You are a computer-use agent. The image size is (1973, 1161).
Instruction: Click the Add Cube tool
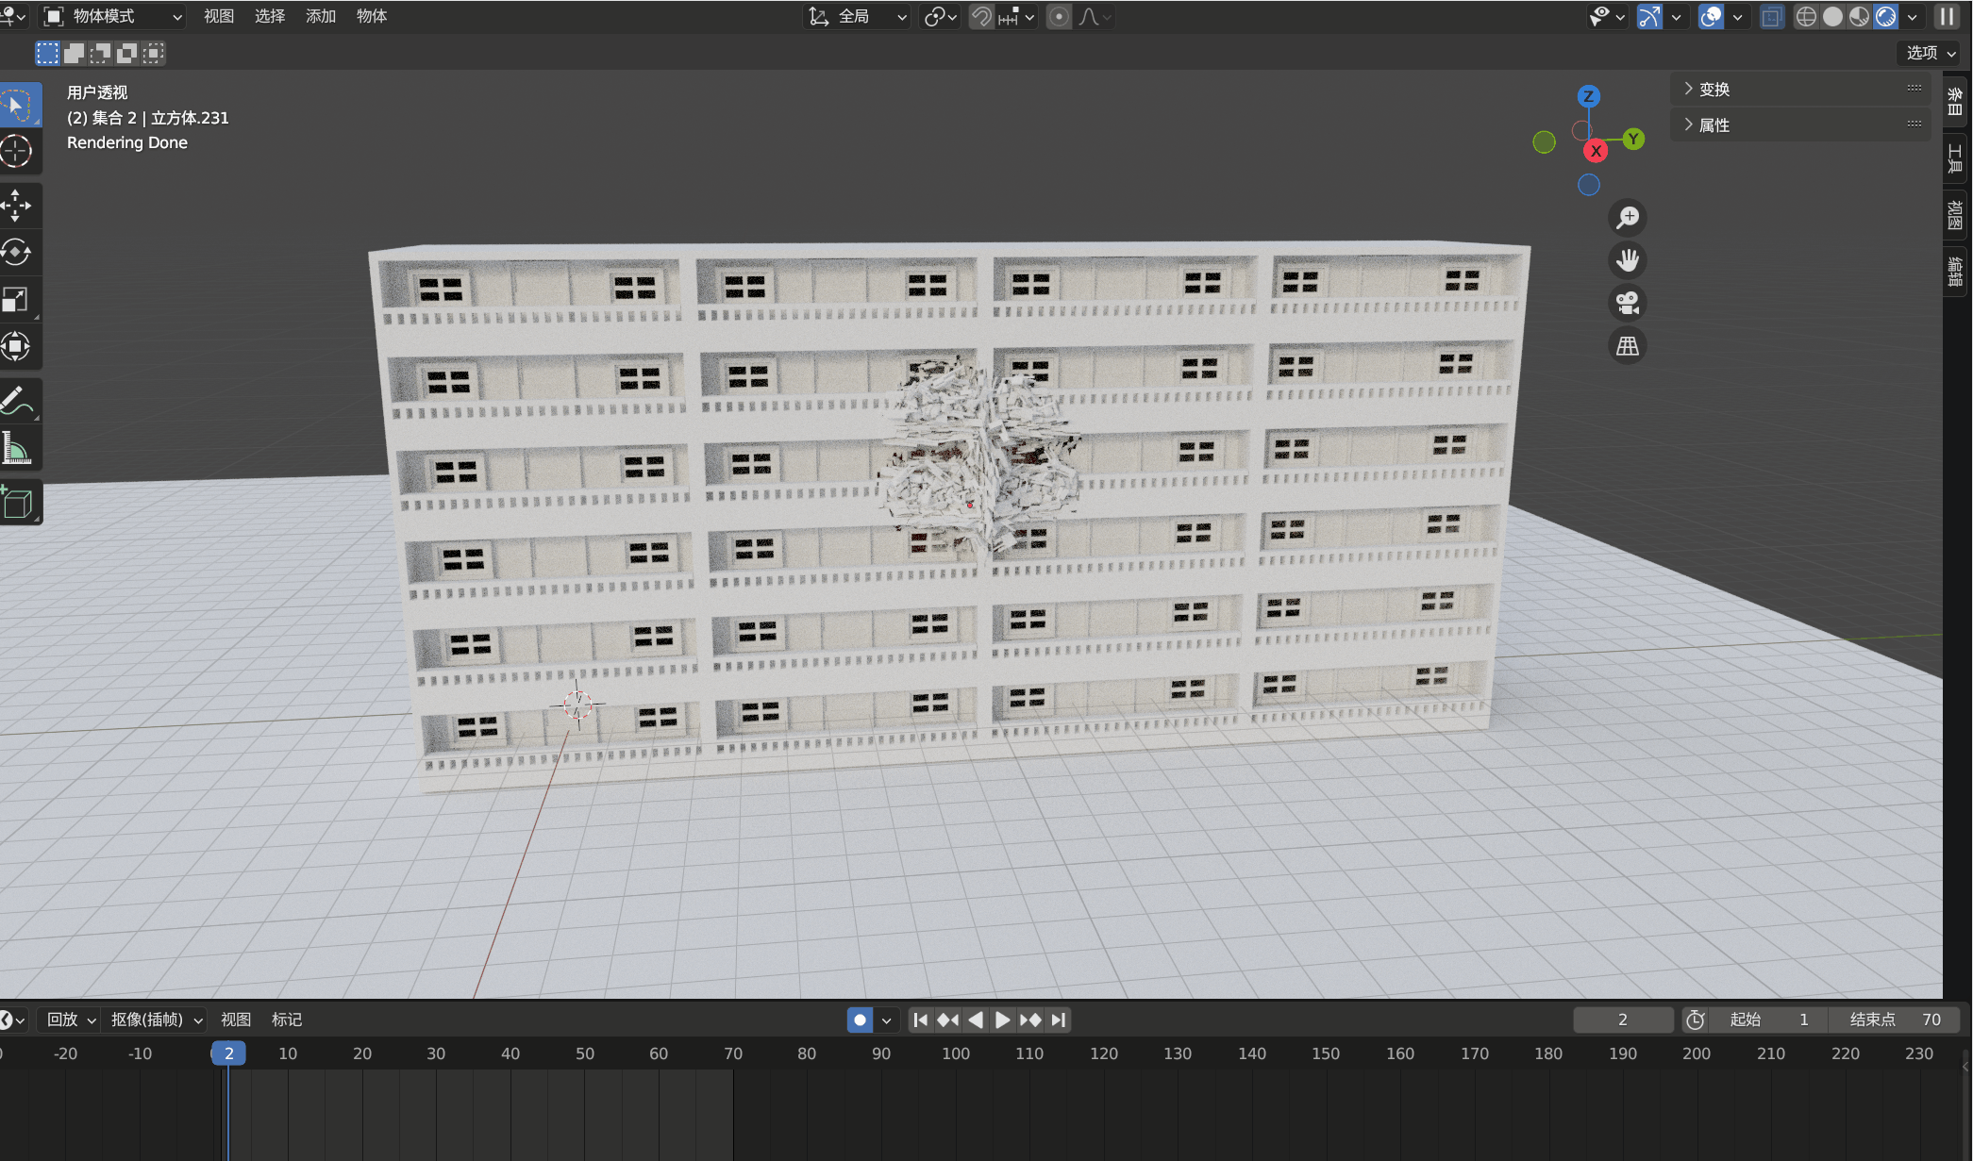coord(18,504)
